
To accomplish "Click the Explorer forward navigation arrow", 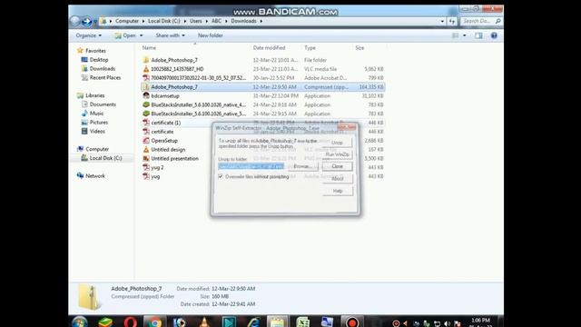I will [x=87, y=21].
